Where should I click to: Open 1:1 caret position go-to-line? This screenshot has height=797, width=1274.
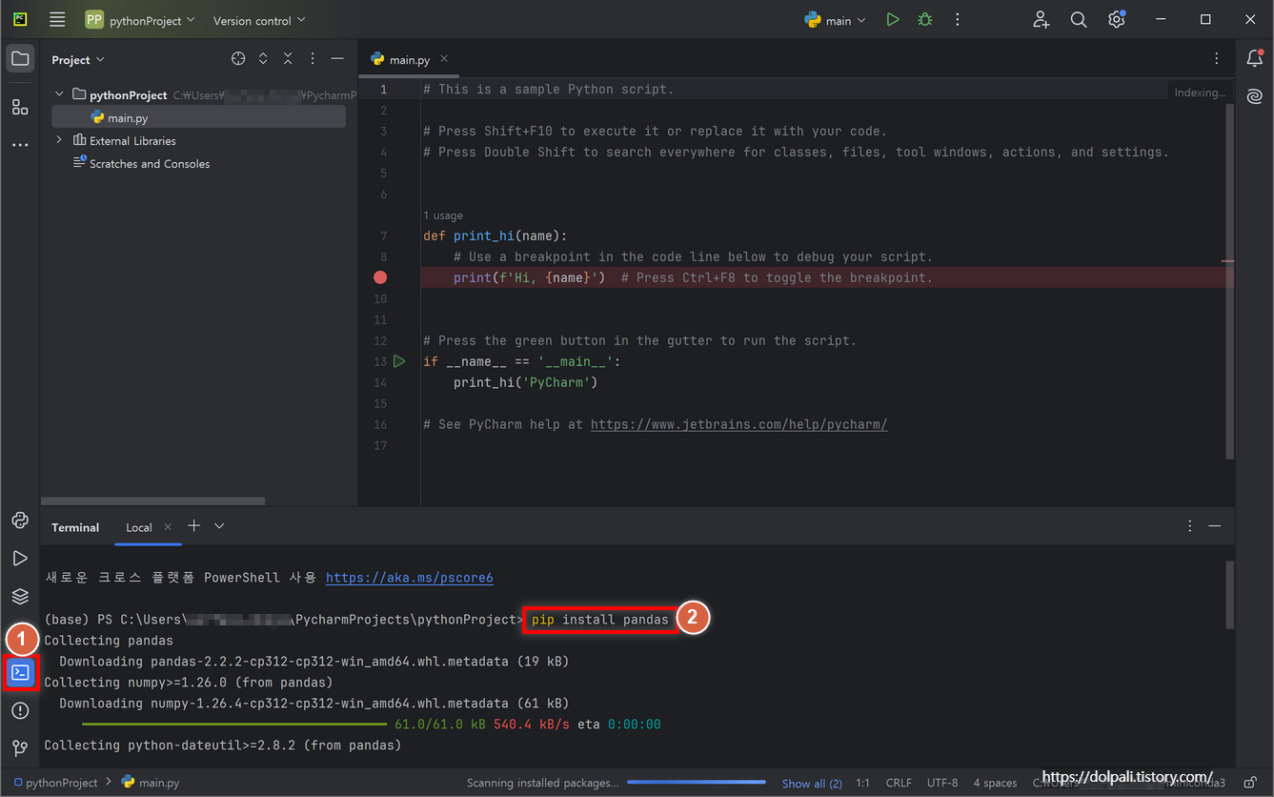[862, 783]
